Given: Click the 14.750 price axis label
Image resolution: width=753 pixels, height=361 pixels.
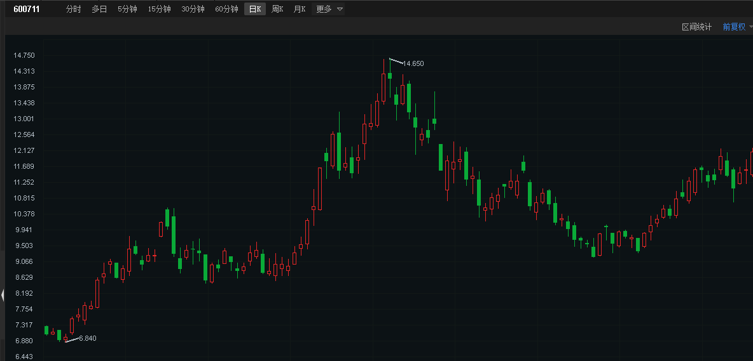Looking at the screenshot, I should point(24,56).
